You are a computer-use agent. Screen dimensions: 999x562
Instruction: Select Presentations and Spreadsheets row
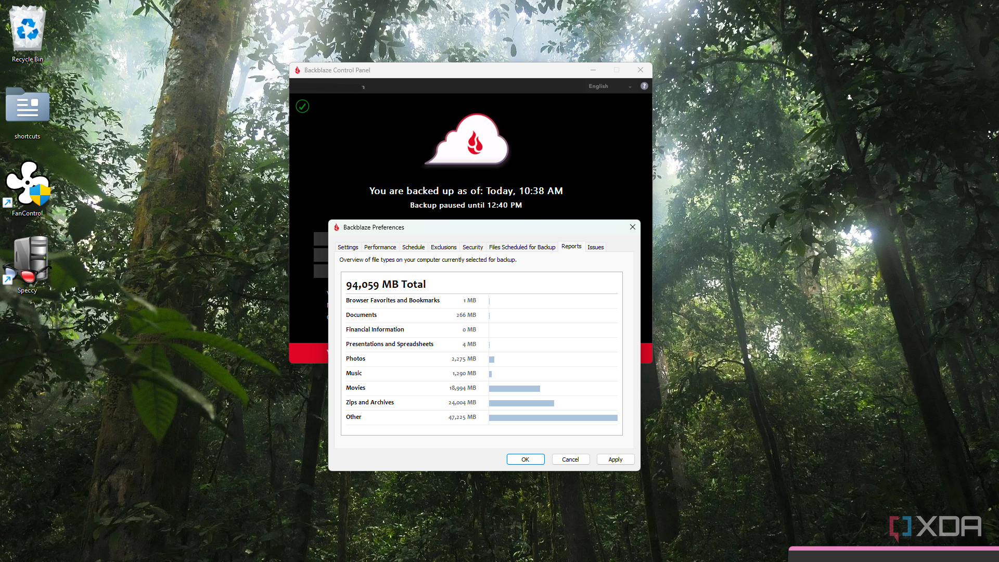tap(481, 344)
